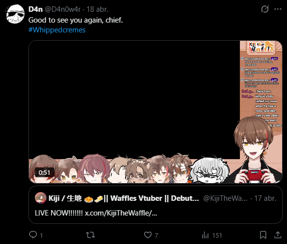Click the D4n display name
Image resolution: width=287 pixels, height=244 pixels.
pos(35,9)
